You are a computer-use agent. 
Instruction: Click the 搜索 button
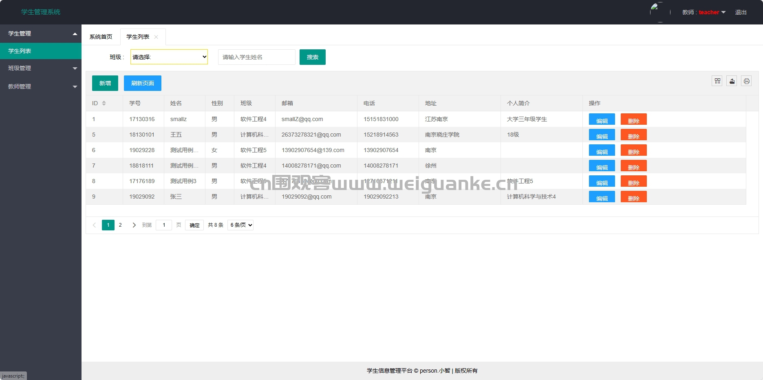[313, 57]
